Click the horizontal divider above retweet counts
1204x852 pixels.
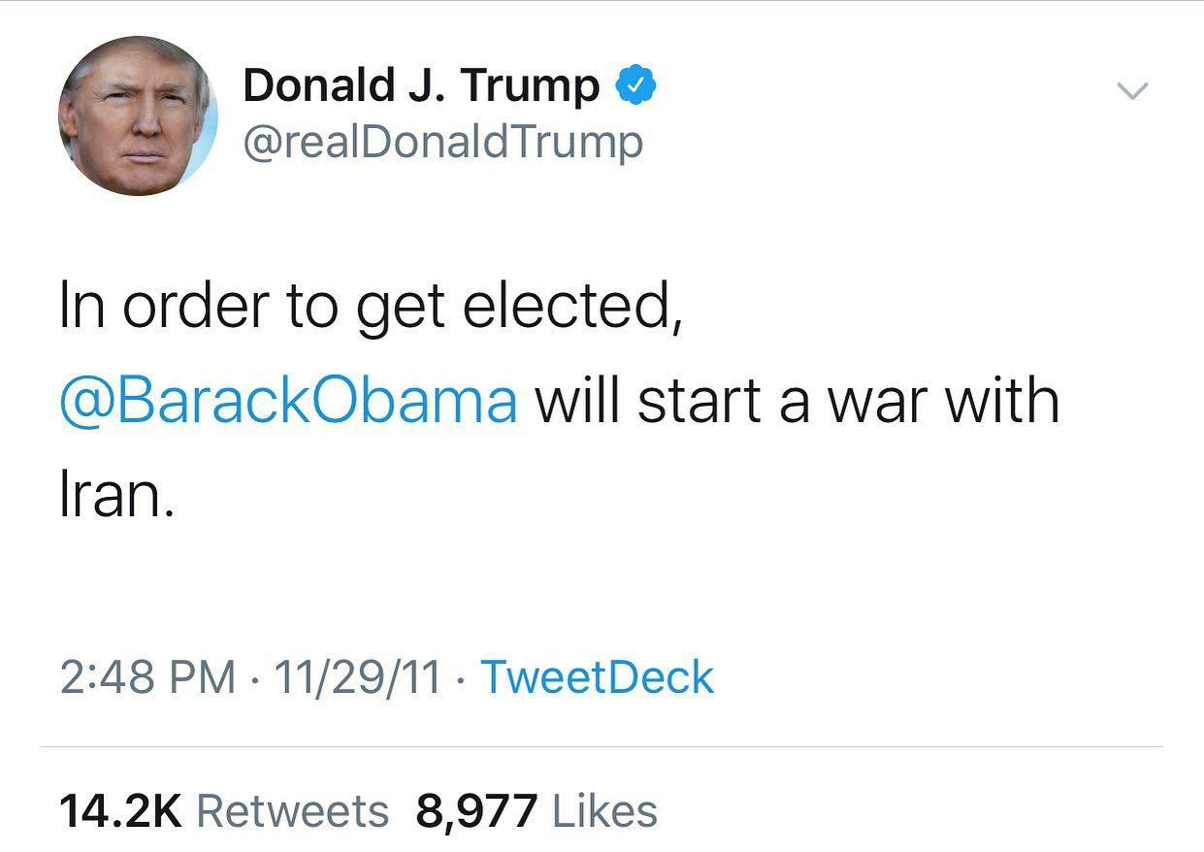pyautogui.click(x=602, y=747)
